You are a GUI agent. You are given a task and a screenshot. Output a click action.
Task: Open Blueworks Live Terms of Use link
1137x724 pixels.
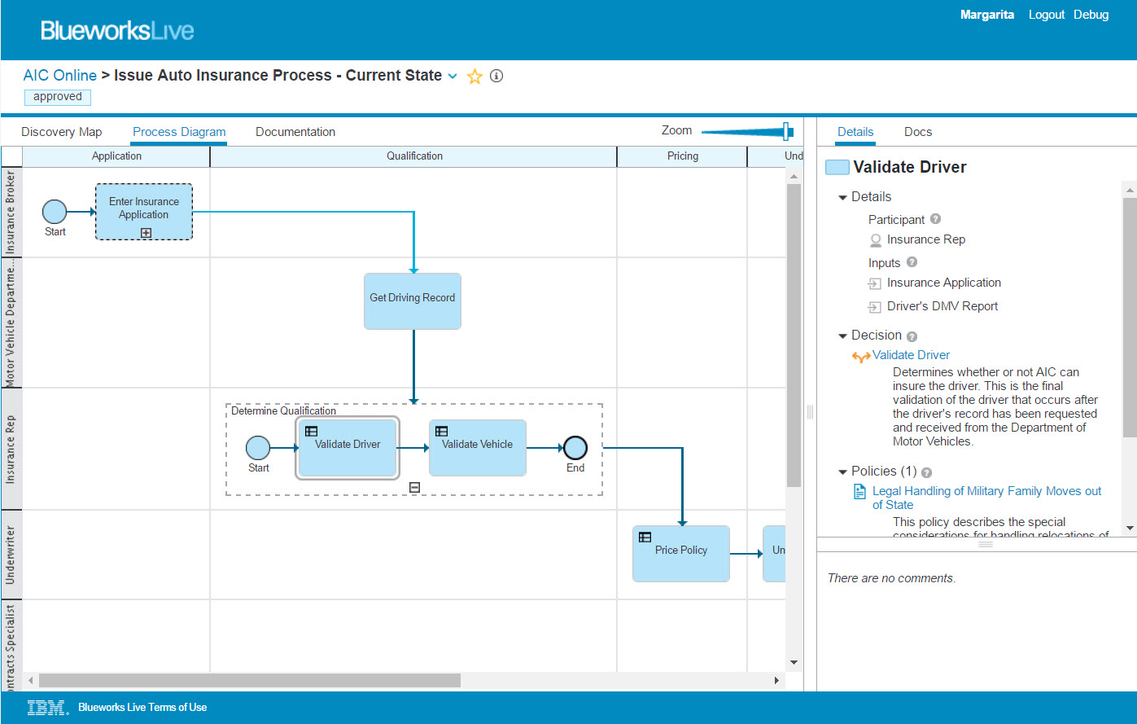142,707
